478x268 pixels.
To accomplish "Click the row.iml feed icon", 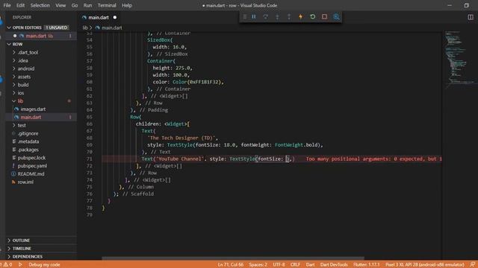I will click(13, 182).
